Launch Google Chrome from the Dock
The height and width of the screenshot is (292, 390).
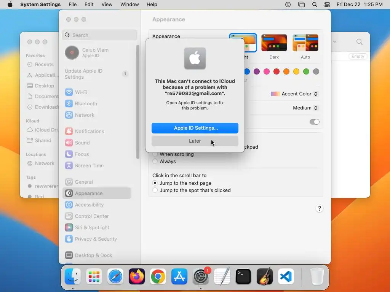coord(158,276)
